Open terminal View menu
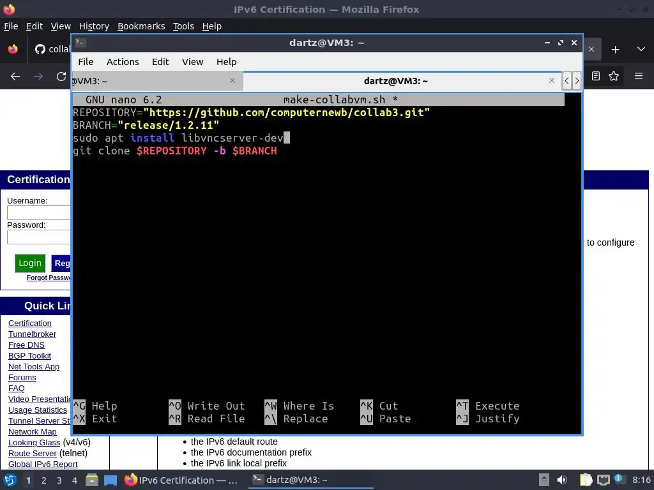 pos(192,62)
